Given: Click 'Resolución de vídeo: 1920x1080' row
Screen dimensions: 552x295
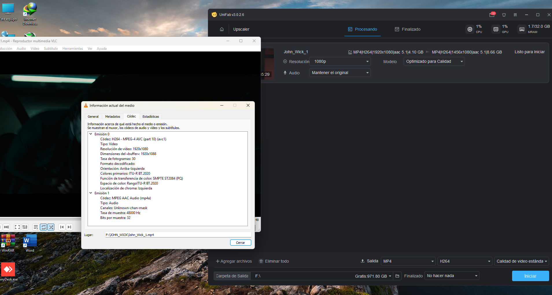Looking at the screenshot, I should point(124,149).
